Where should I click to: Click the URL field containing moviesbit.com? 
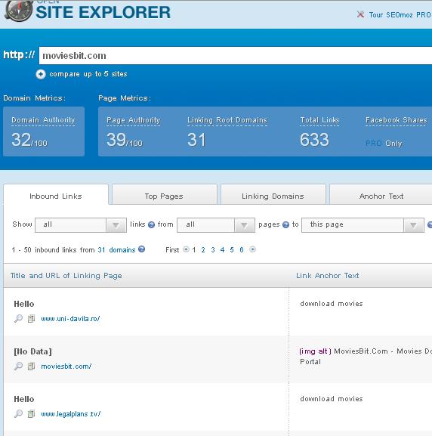point(236,56)
